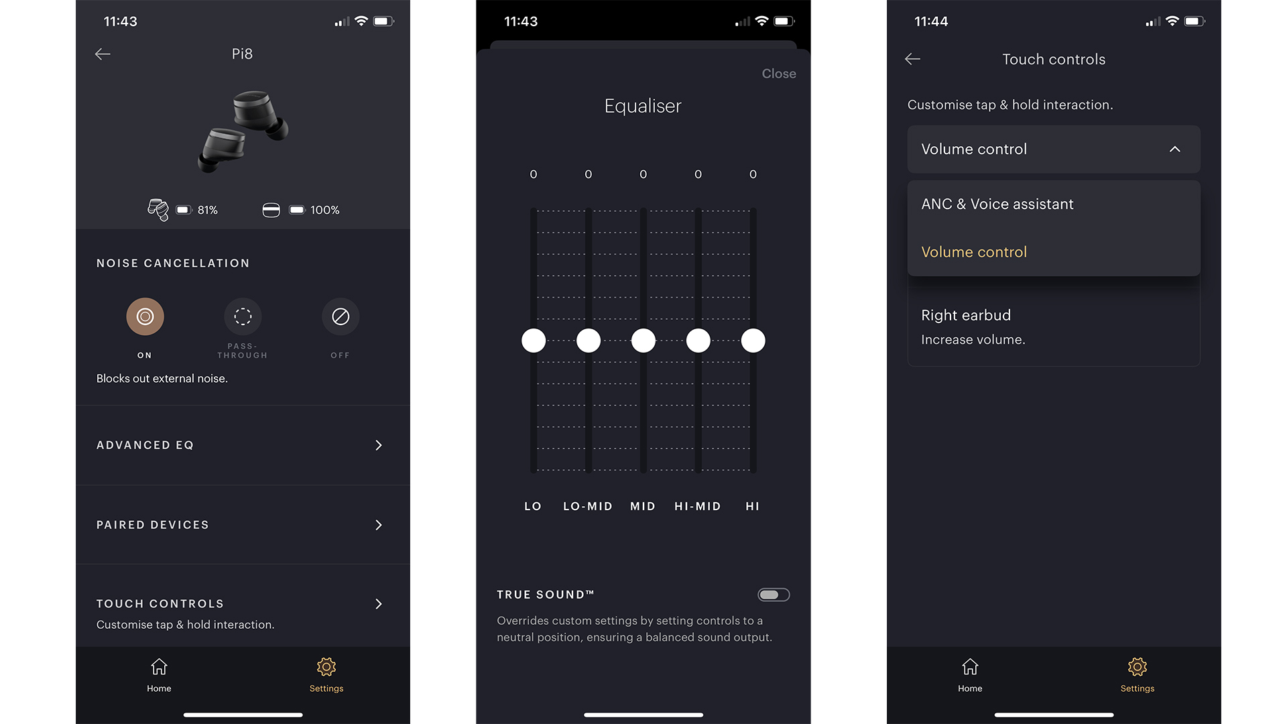Click the earbud battery status icon
This screenshot has height=724, width=1287.
click(158, 210)
